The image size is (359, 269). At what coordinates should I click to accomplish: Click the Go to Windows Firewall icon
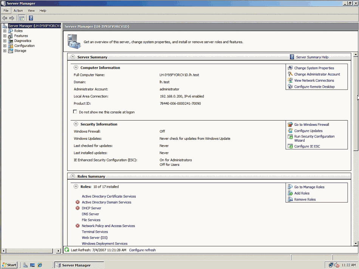(x=290, y=124)
